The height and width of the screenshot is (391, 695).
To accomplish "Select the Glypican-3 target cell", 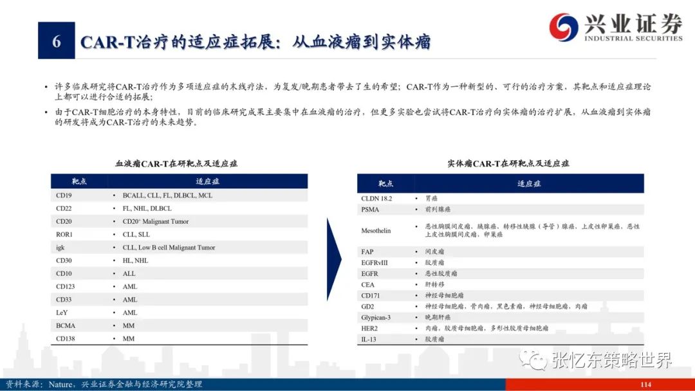I will coord(376,318).
